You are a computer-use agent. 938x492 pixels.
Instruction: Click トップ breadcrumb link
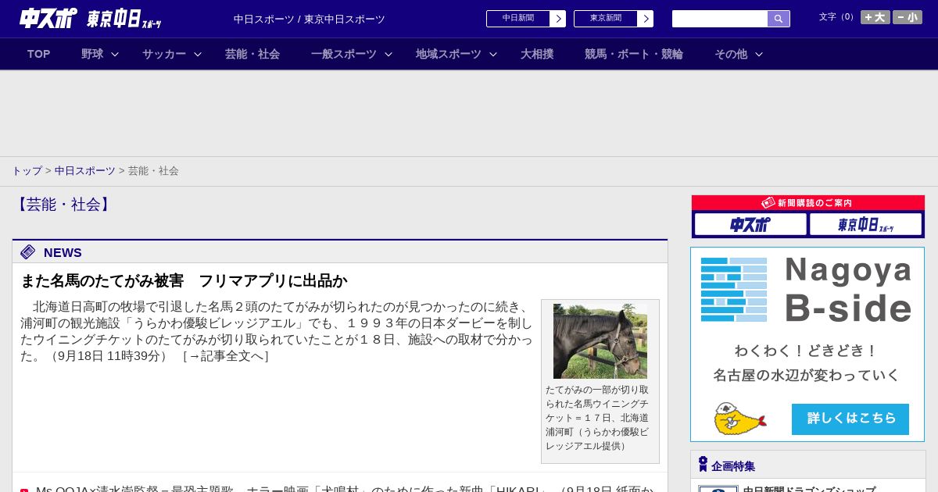click(27, 171)
